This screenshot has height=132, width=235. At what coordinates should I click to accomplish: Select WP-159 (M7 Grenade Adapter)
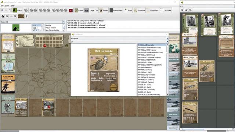(152, 58)
